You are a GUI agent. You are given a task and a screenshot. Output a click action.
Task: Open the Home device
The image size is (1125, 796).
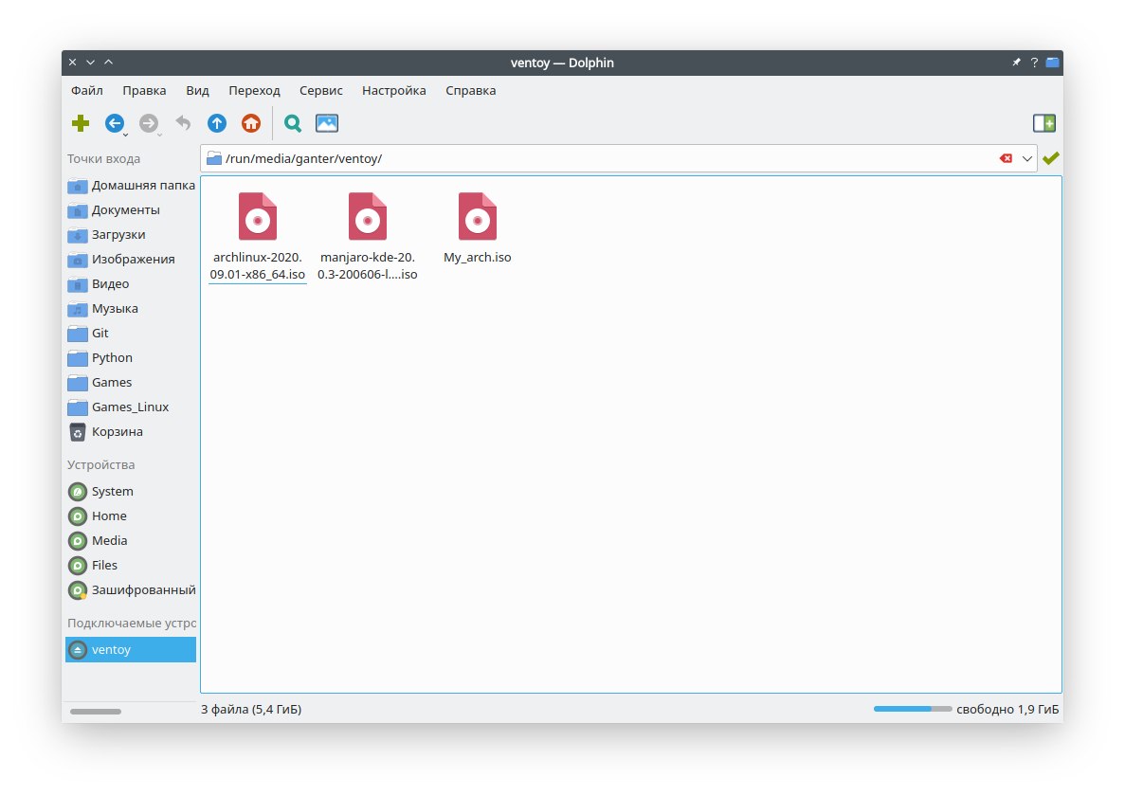[131, 516]
